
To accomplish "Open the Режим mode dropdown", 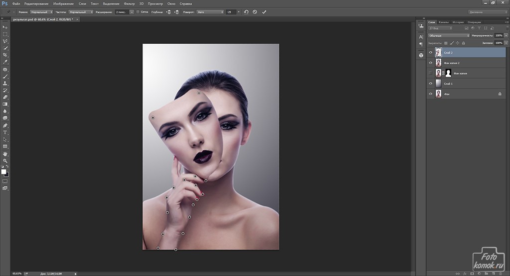I will coord(42,11).
